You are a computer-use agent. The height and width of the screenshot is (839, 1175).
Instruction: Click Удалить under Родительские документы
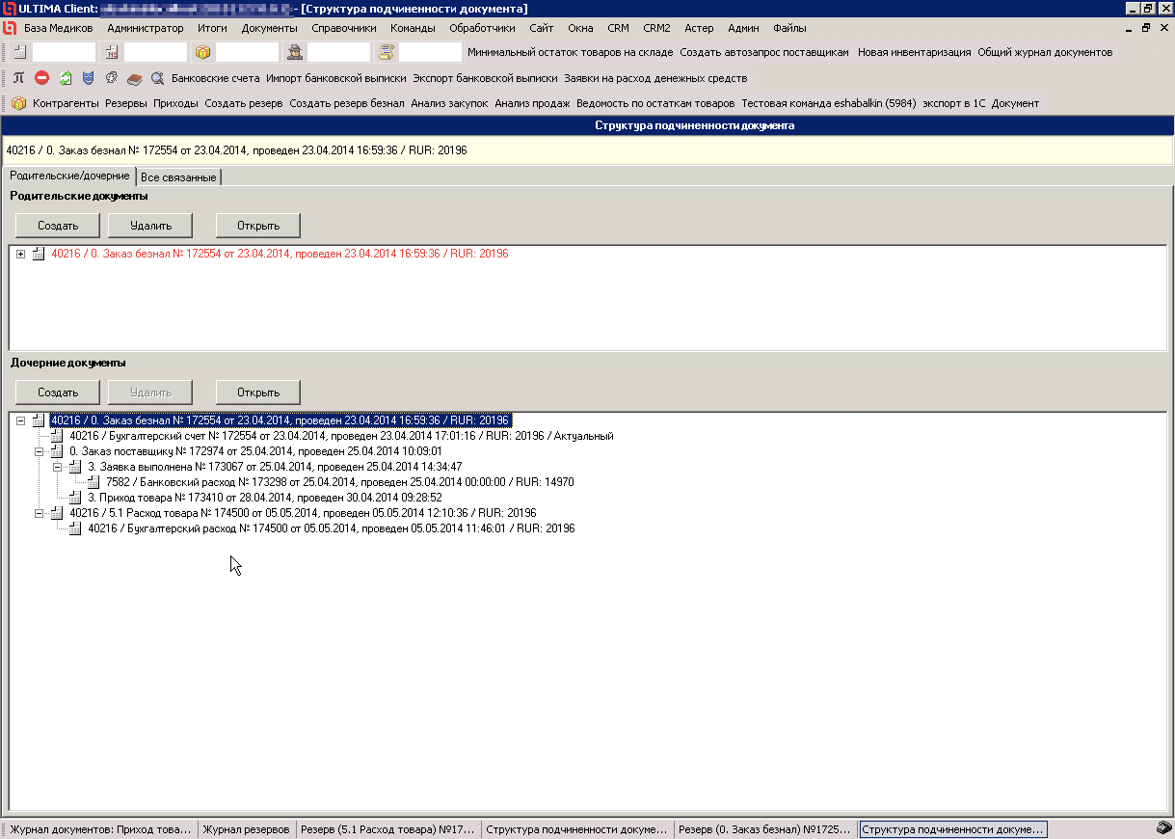pos(150,226)
